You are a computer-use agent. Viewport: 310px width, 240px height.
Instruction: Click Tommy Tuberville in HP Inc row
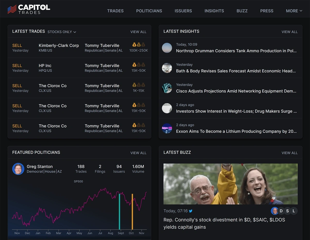[102, 65]
